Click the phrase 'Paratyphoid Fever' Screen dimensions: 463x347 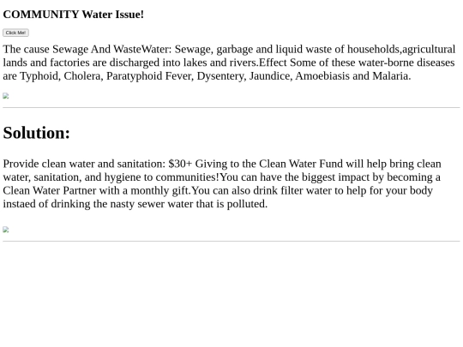[x=150, y=76]
